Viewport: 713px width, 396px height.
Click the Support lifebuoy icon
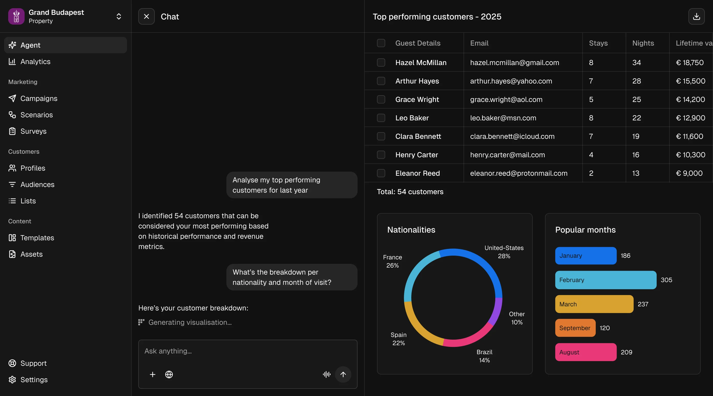(12, 363)
